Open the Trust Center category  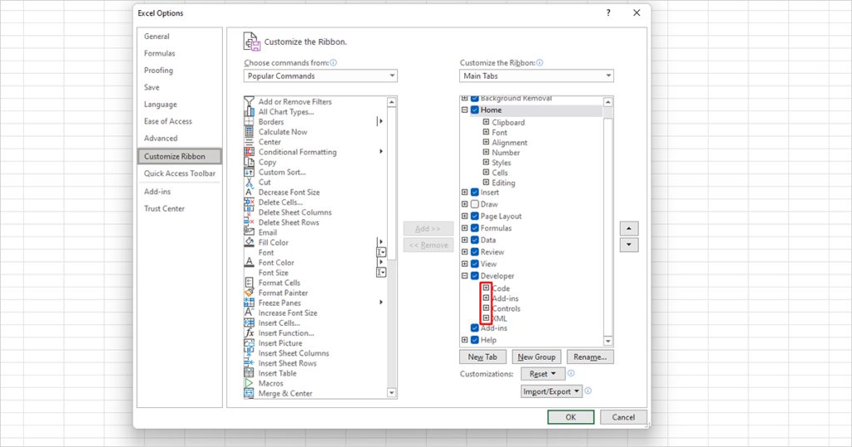(x=165, y=209)
